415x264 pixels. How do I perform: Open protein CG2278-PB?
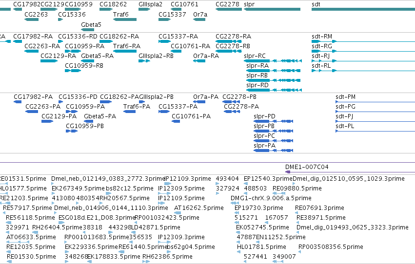pyautogui.click(x=239, y=97)
